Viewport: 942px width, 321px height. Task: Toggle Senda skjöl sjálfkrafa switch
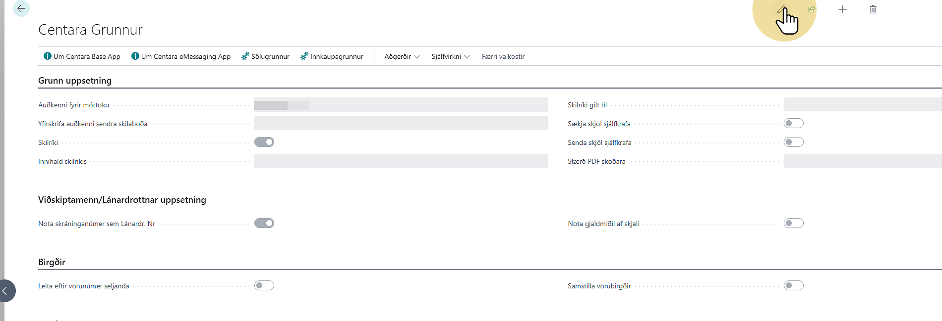click(x=794, y=142)
